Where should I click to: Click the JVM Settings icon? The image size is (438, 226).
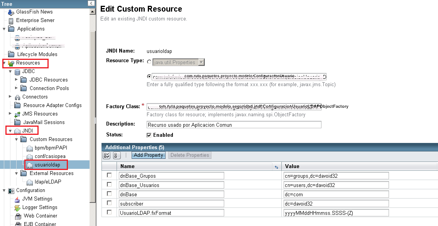click(17, 199)
